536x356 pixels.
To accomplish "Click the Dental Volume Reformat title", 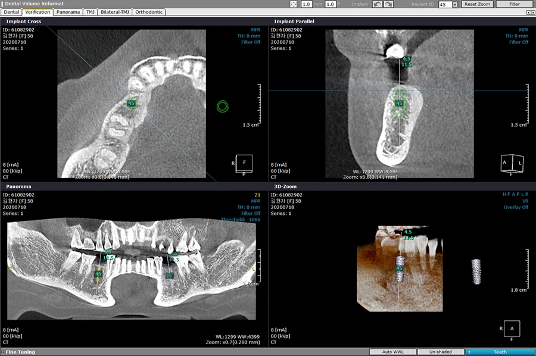I will pos(34,4).
